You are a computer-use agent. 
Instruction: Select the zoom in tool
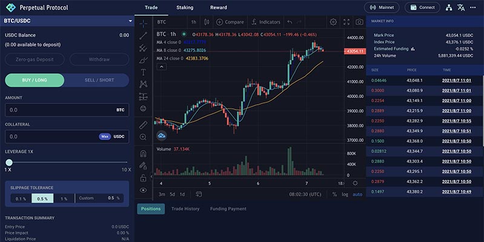[x=143, y=137]
